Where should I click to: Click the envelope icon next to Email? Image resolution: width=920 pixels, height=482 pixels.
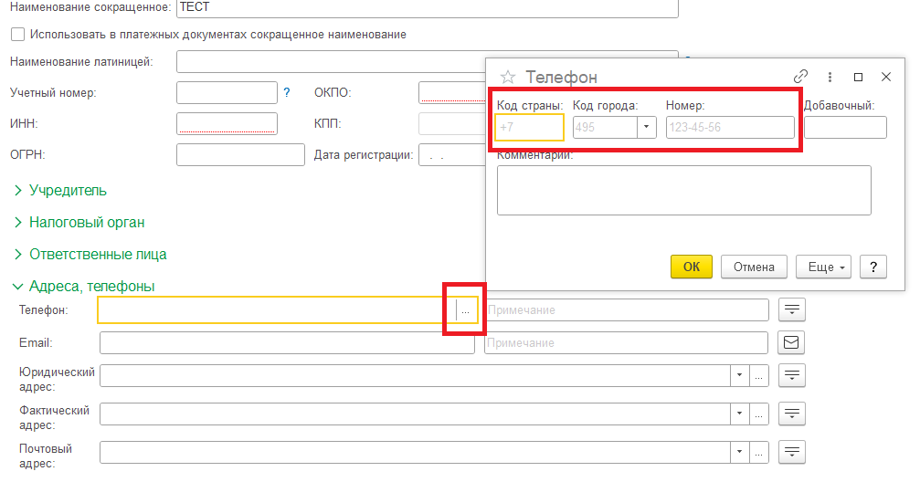click(x=791, y=342)
